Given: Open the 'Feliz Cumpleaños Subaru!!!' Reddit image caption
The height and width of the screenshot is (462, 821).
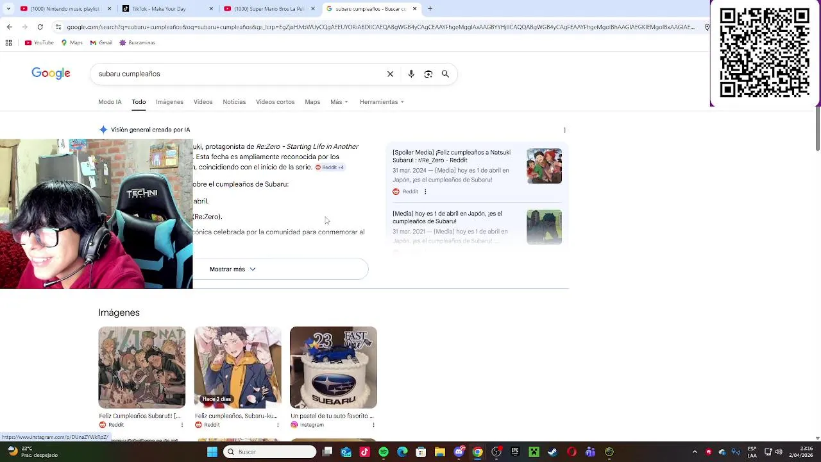Looking at the screenshot, I should click(139, 416).
